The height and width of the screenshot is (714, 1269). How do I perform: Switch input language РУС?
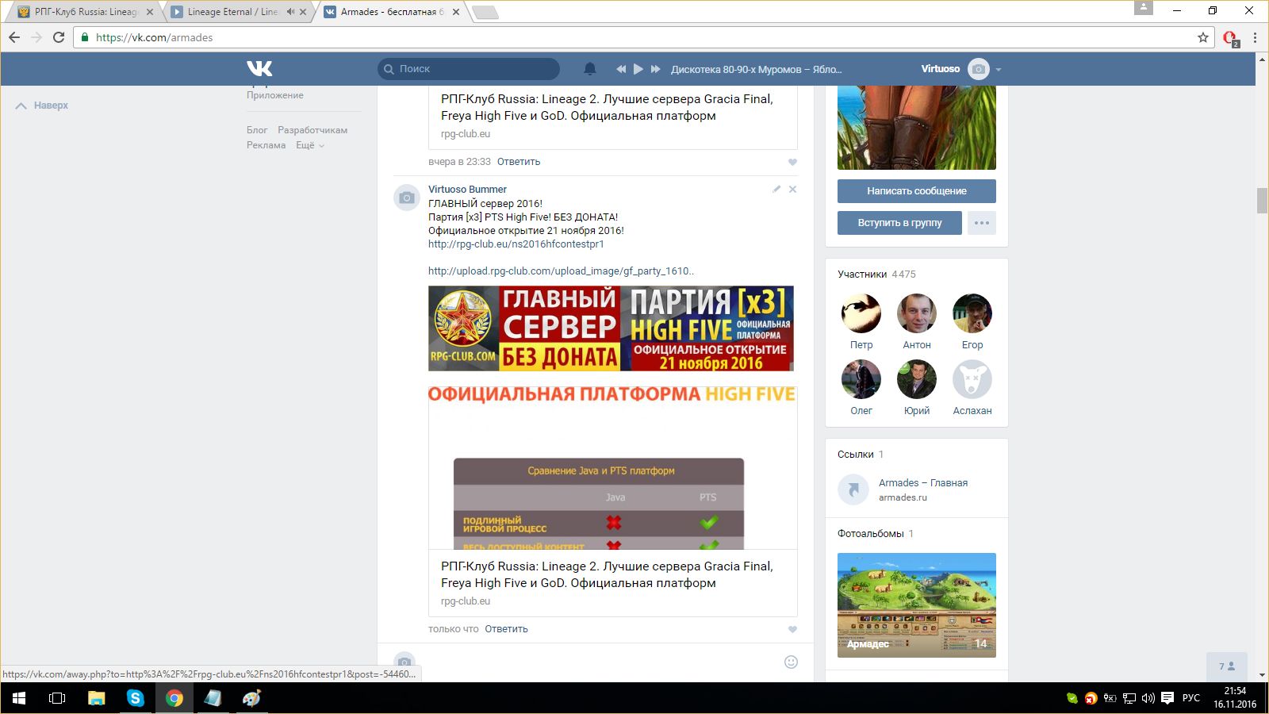click(x=1191, y=698)
